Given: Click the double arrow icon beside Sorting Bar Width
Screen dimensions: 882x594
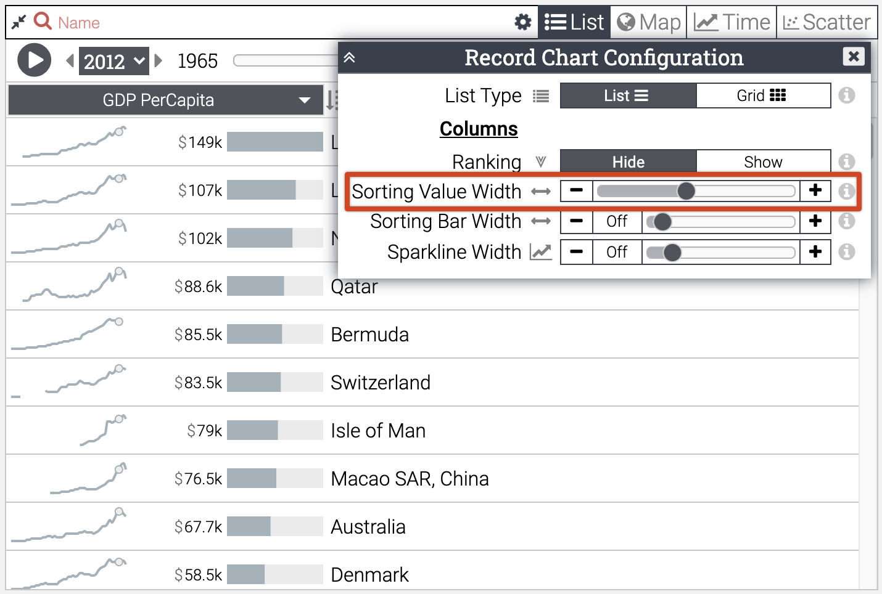Looking at the screenshot, I should [541, 221].
